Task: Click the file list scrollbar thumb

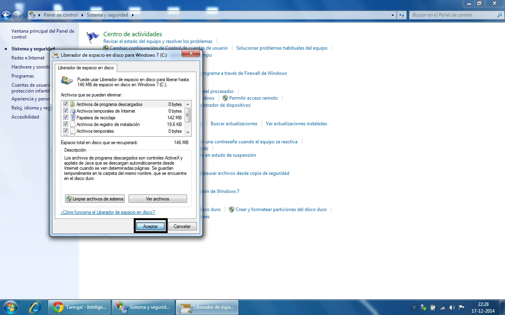Action: [188, 115]
